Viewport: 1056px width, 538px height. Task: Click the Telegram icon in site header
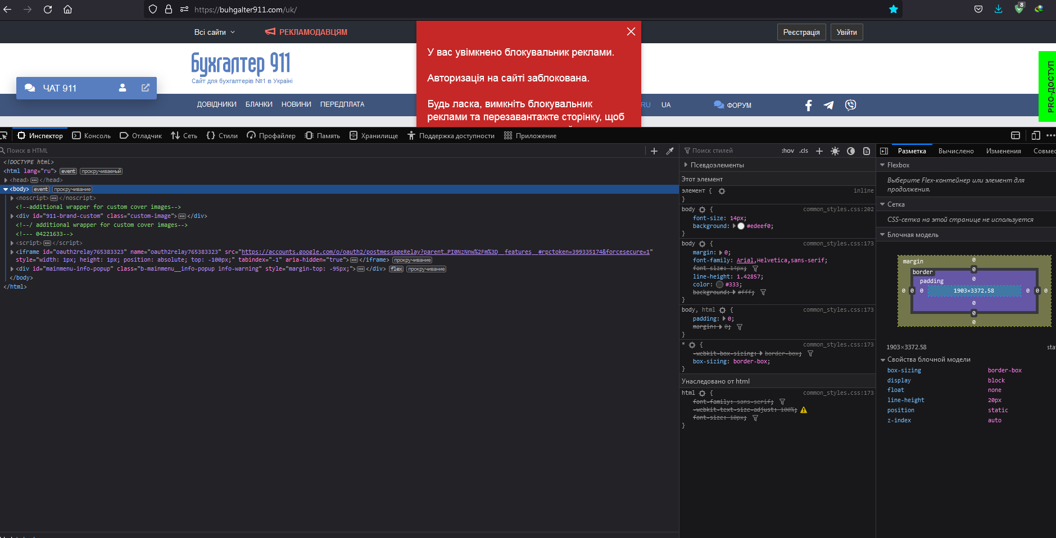click(829, 105)
